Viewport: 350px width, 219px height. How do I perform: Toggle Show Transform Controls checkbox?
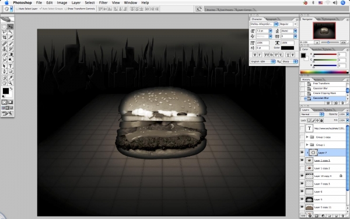point(65,9)
